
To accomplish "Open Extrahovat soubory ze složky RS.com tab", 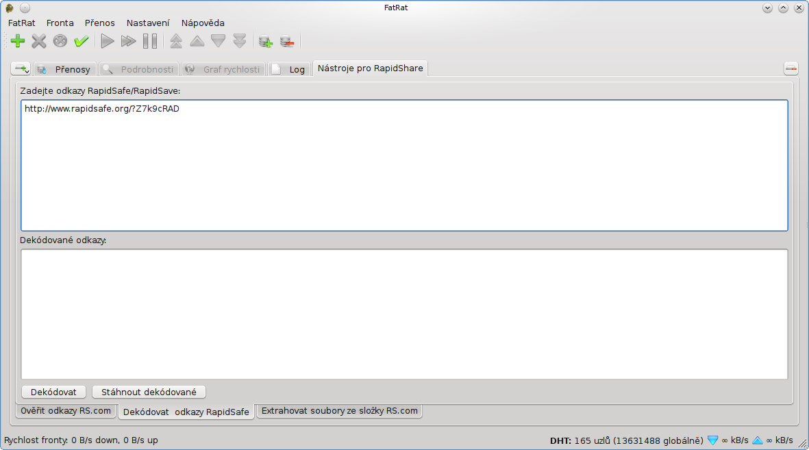I will click(340, 411).
